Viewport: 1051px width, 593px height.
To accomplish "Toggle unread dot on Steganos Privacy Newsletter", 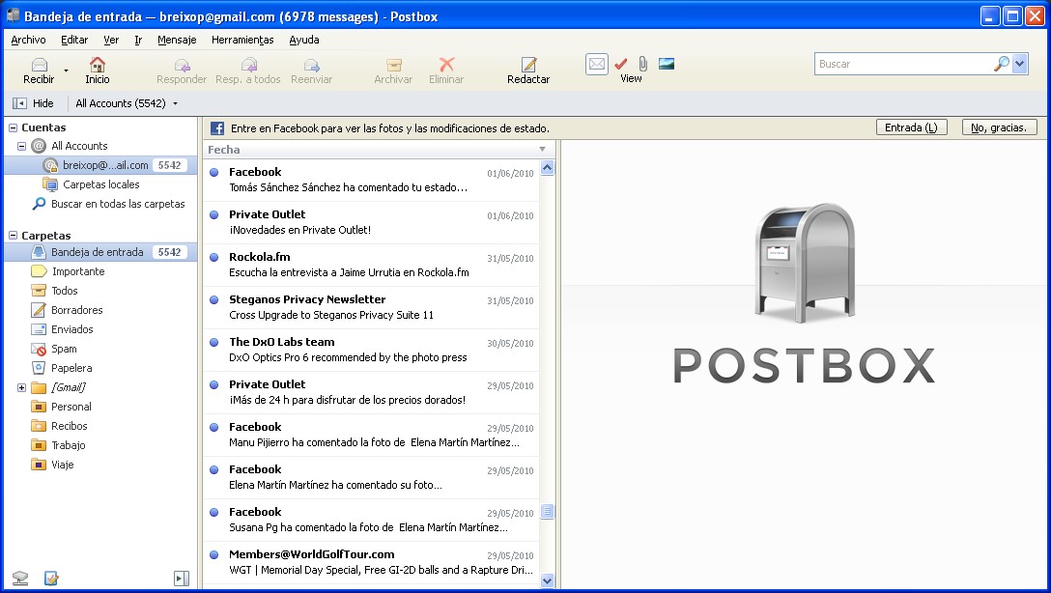I will pos(213,299).
